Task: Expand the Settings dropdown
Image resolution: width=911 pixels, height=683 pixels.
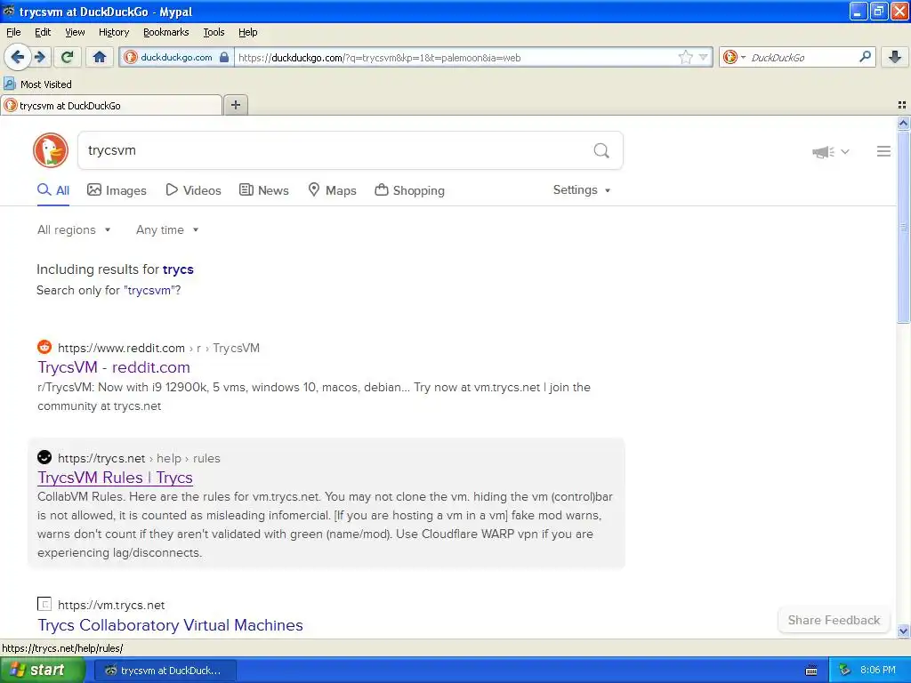Action: tap(582, 190)
